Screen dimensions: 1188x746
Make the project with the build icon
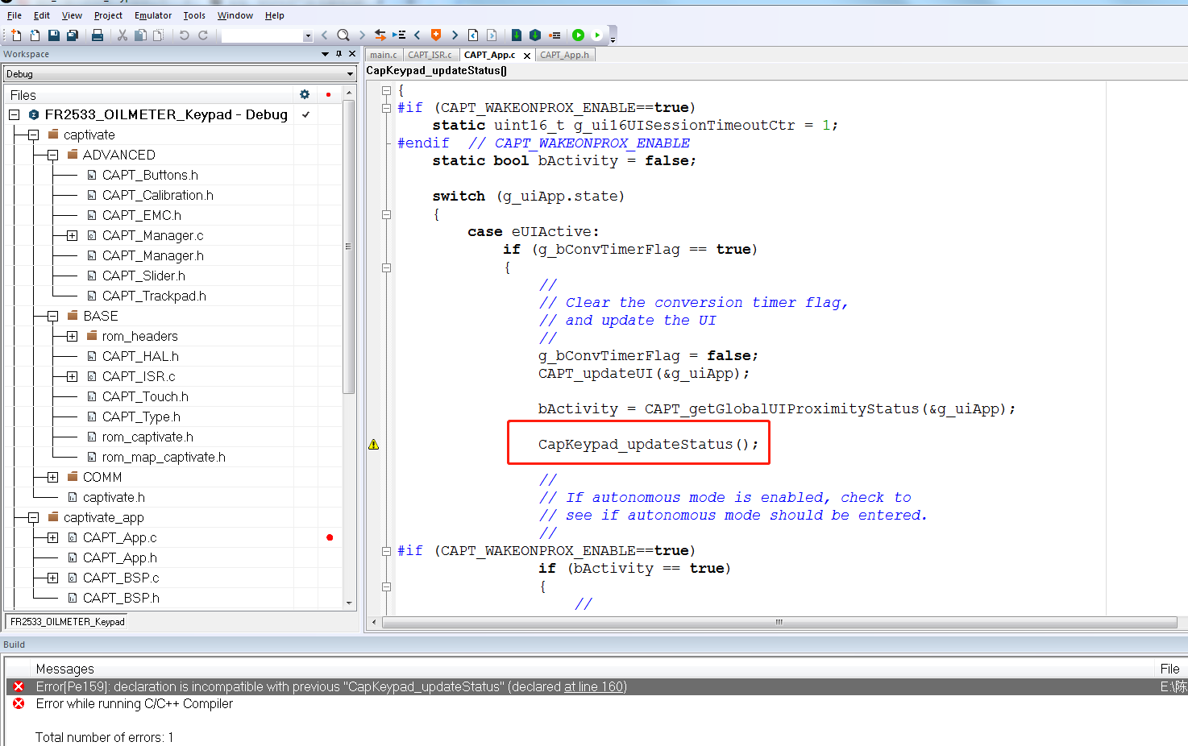(535, 35)
